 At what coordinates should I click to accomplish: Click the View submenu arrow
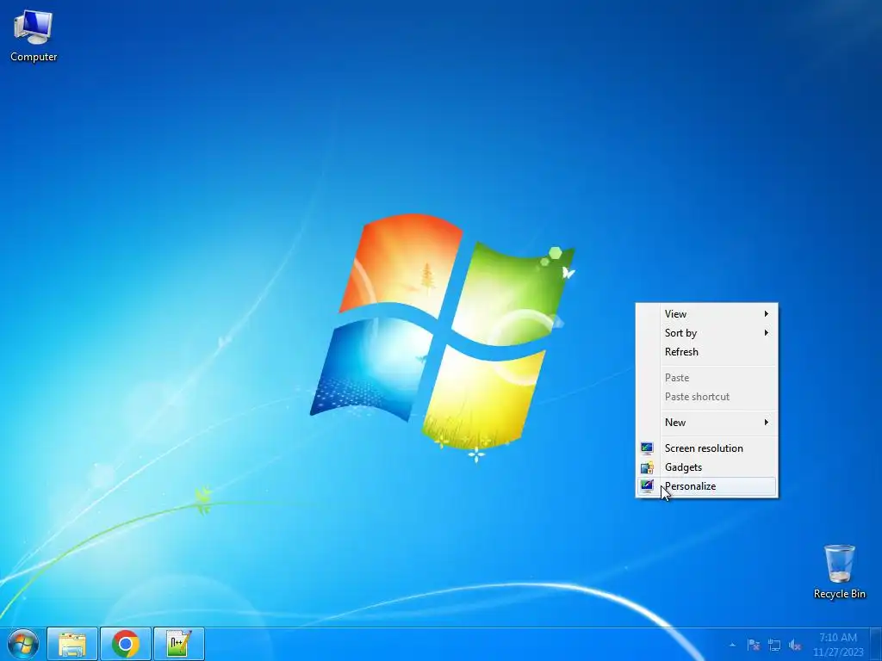(x=766, y=313)
